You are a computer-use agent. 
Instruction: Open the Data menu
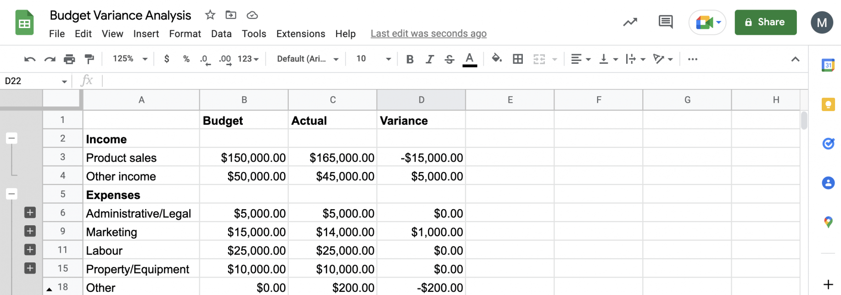click(x=221, y=33)
